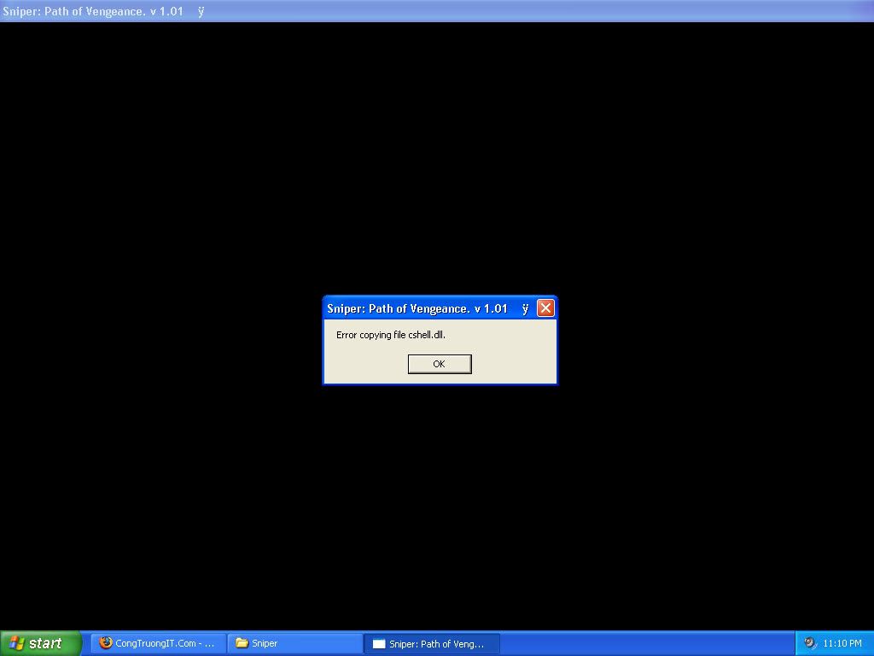Click the 11:10 PM clock
Image resolution: width=874 pixels, height=656 pixels.
(842, 643)
